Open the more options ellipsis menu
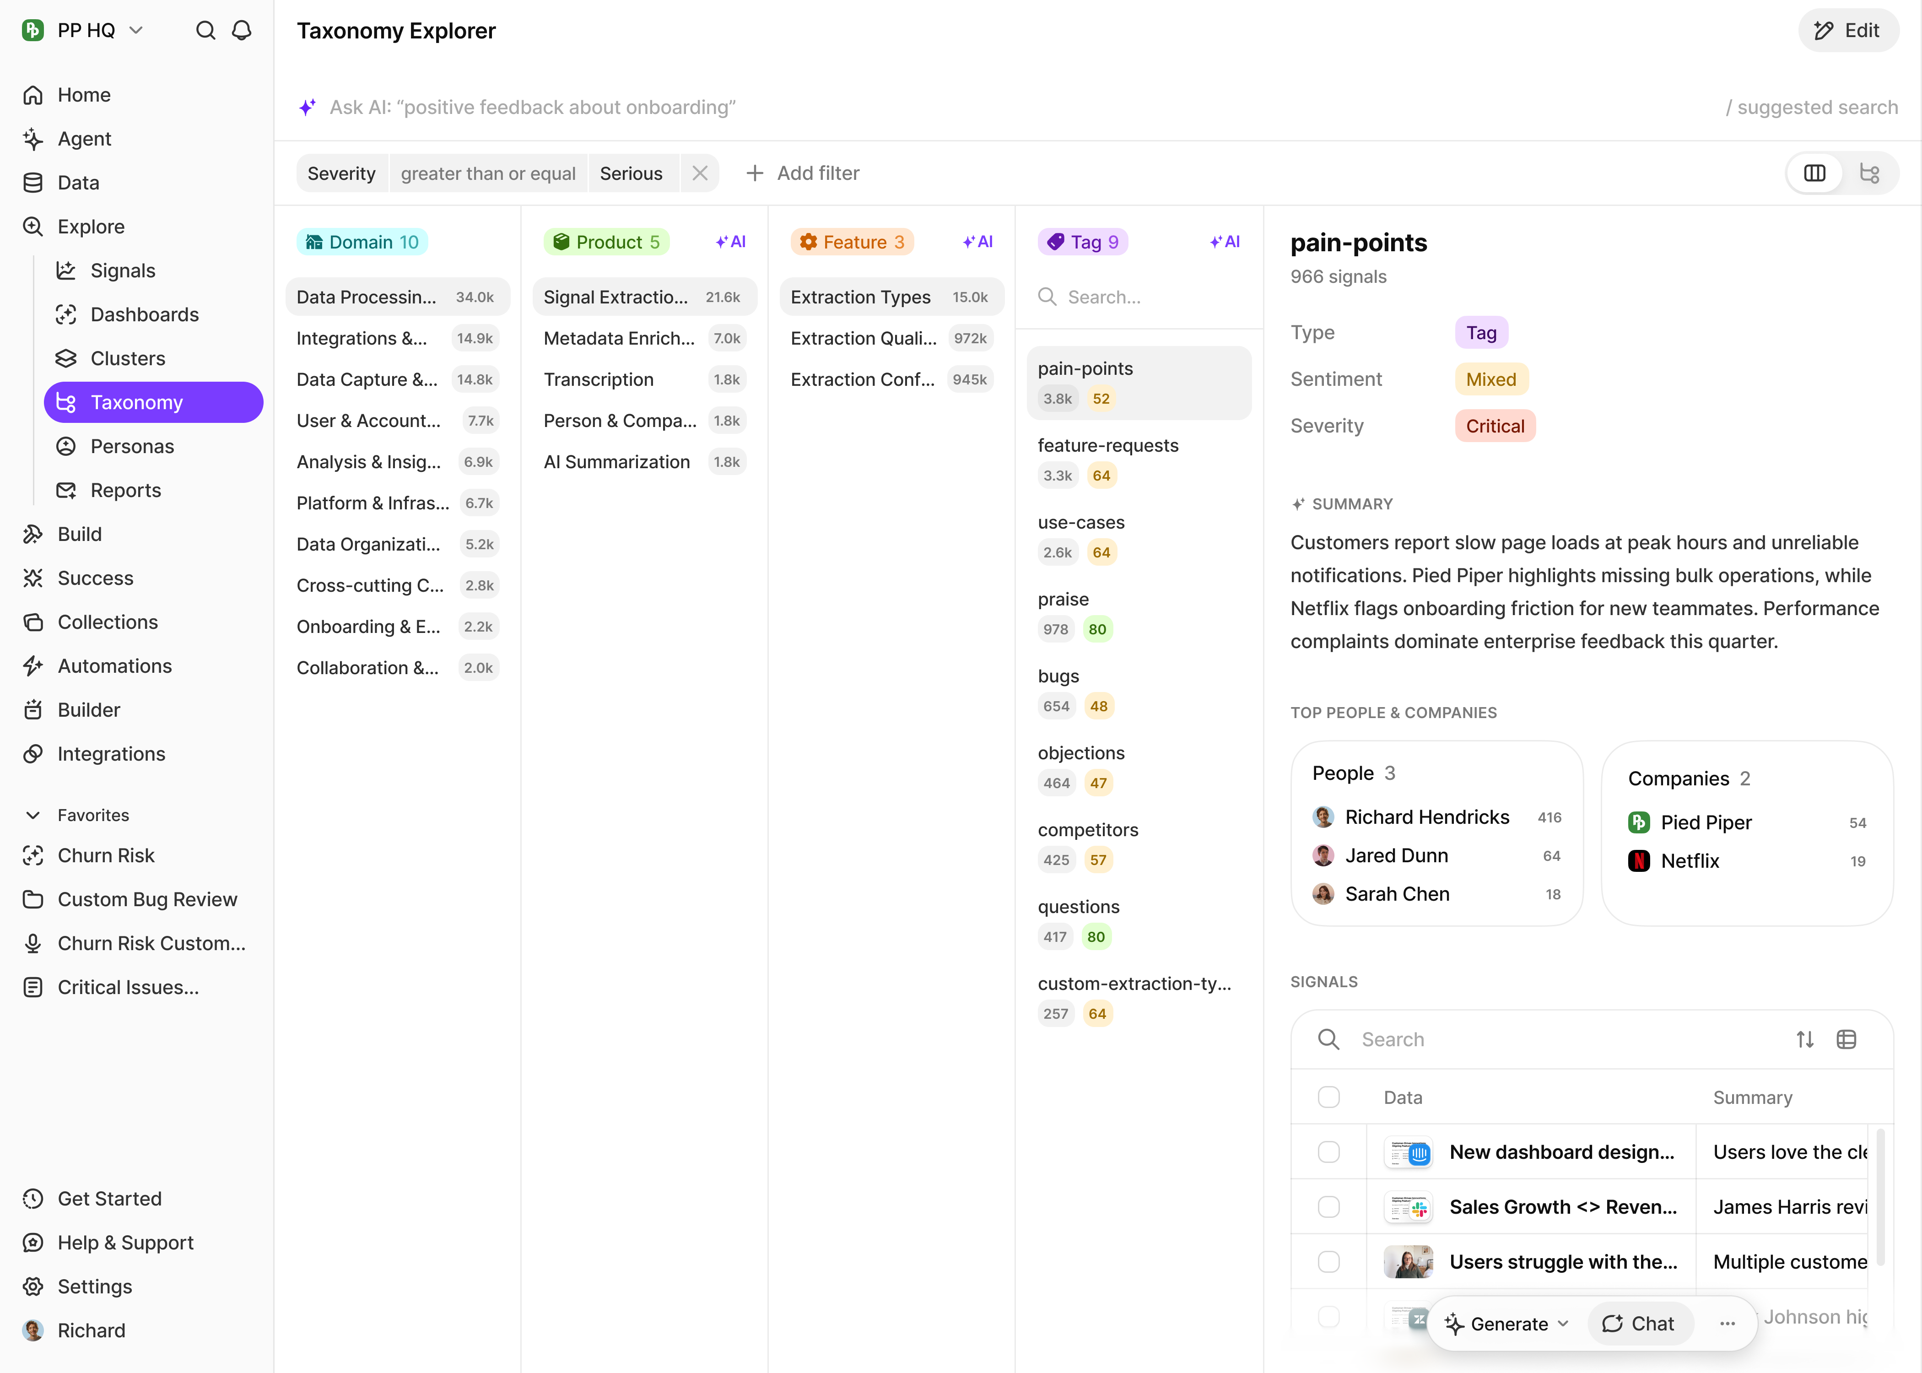 pyautogui.click(x=1728, y=1323)
